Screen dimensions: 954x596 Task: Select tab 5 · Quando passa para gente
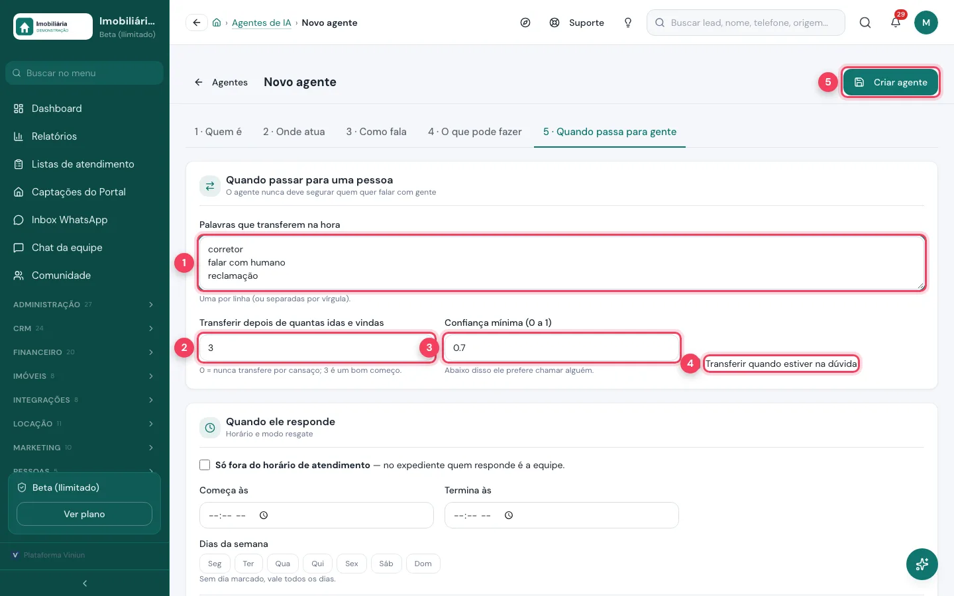(609, 132)
